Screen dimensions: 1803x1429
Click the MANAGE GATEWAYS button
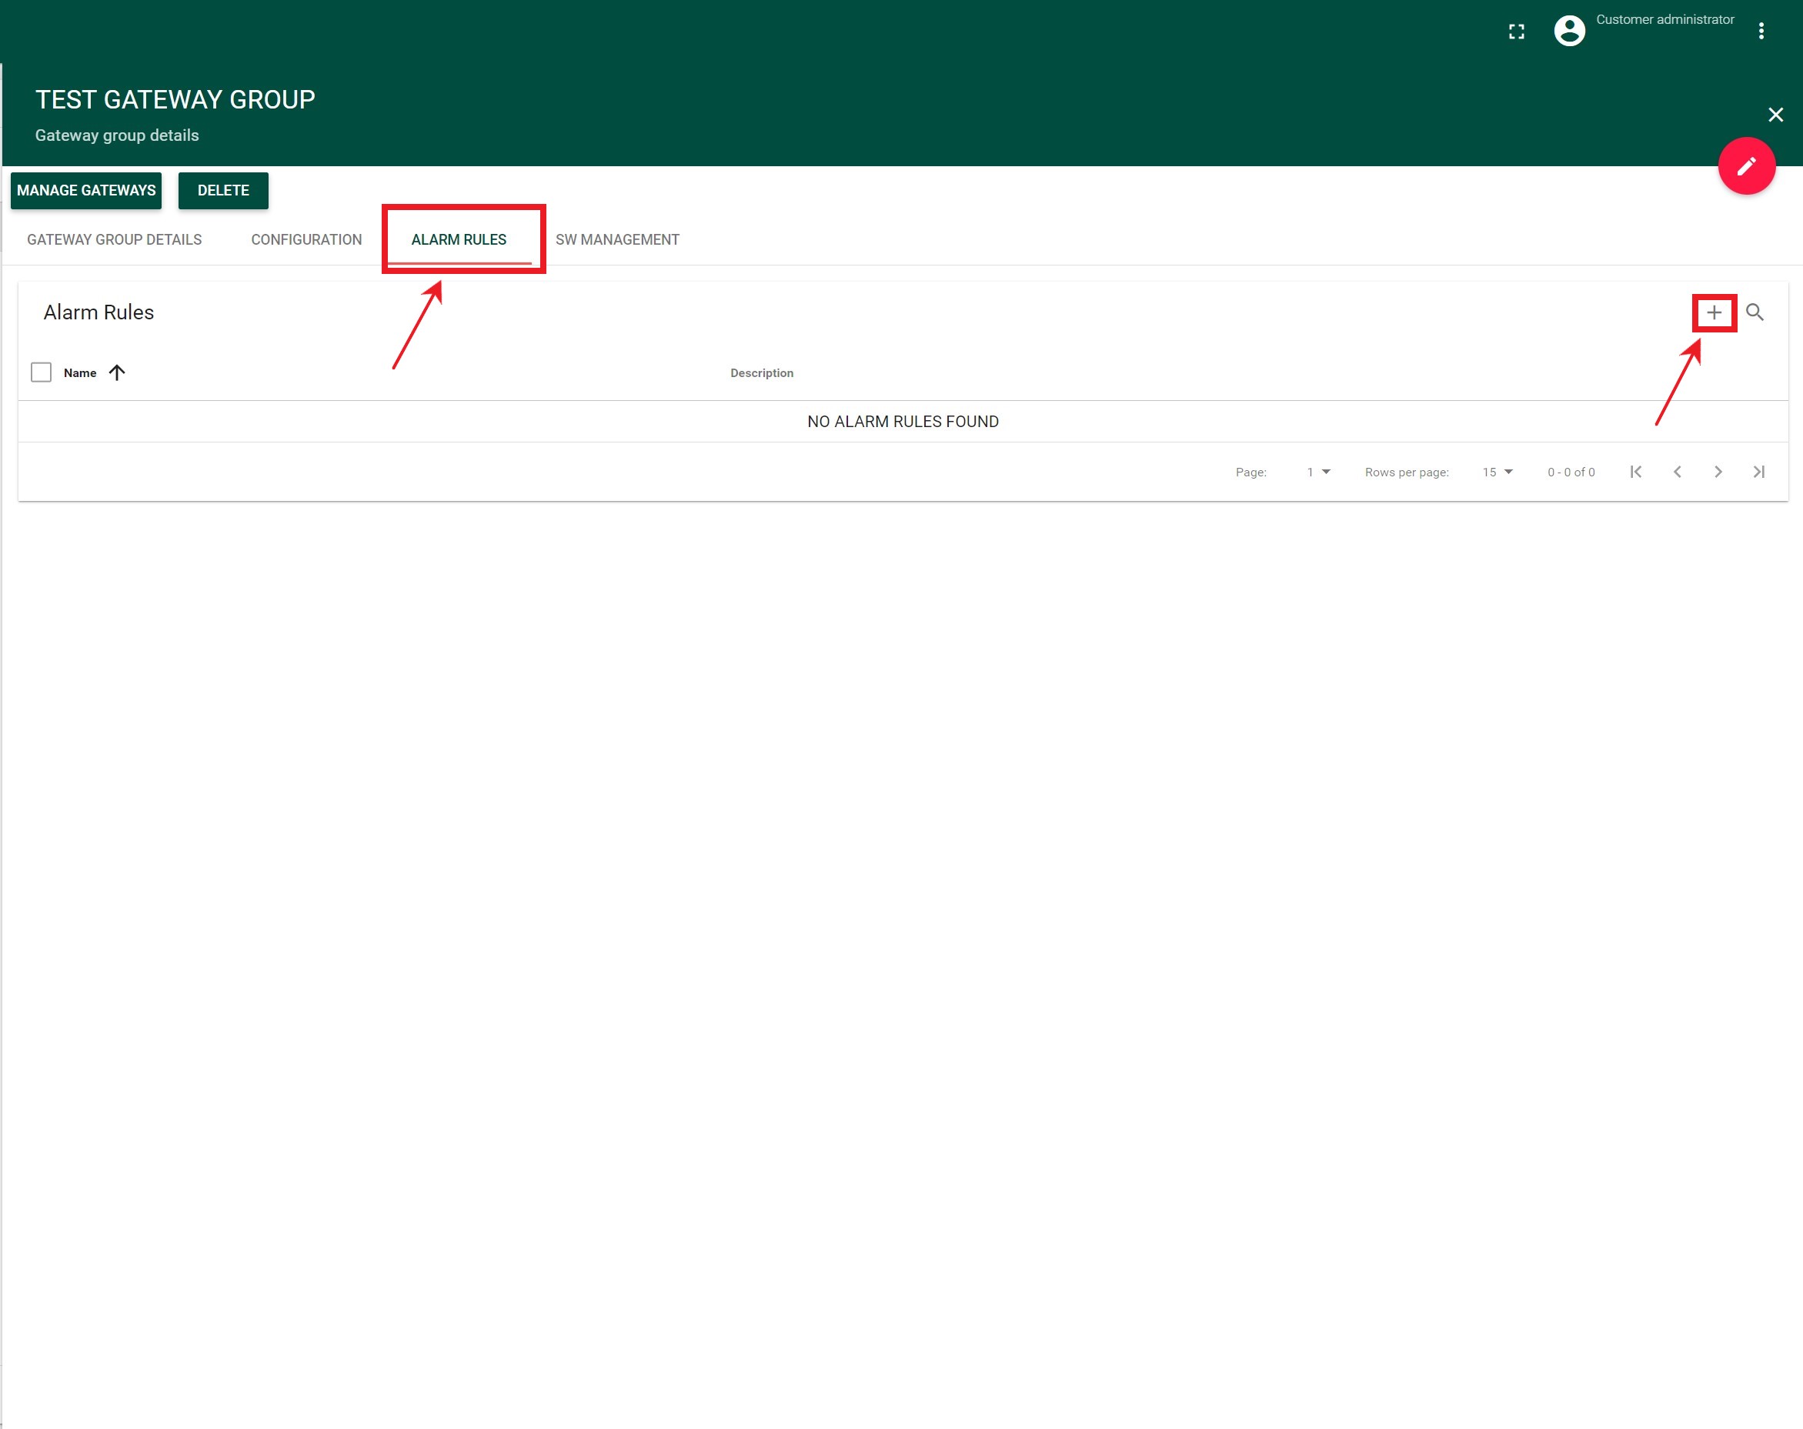[x=86, y=190]
